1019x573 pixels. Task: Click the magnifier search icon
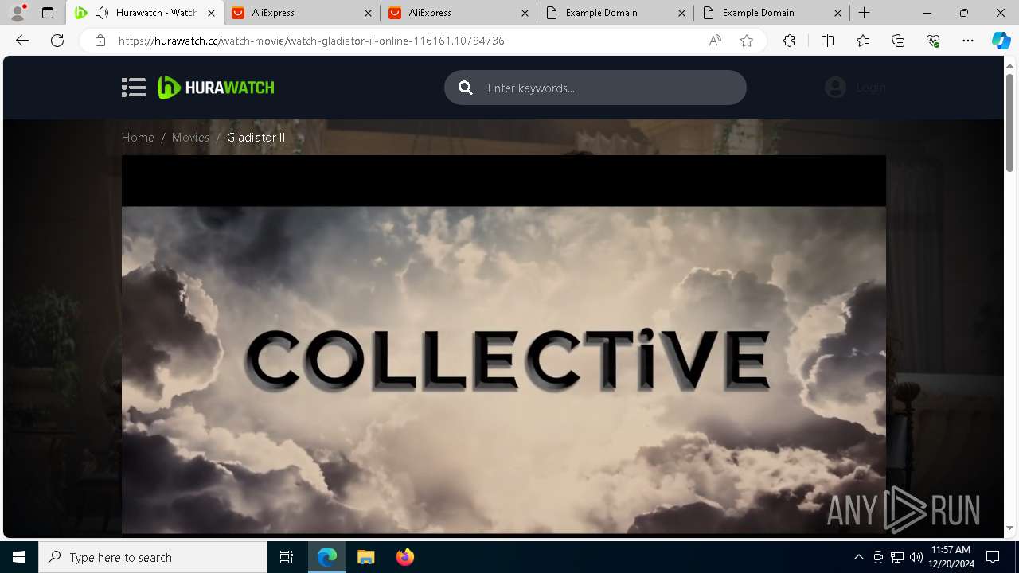[466, 88]
